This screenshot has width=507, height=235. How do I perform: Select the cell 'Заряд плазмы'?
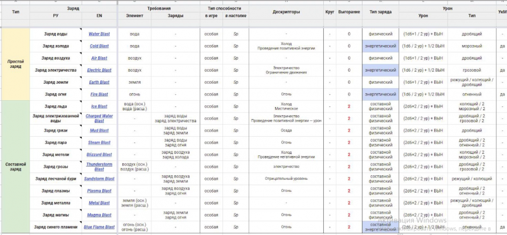[56, 191]
